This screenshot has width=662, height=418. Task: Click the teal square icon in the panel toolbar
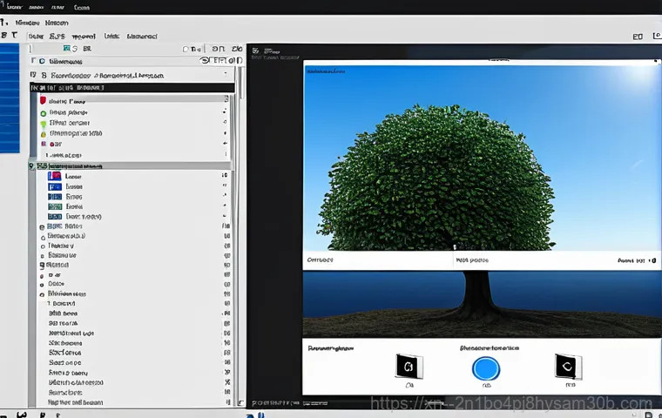[66, 49]
